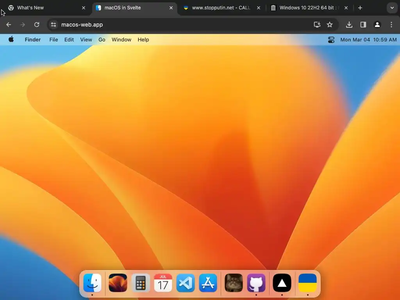Open the Edit menu
This screenshot has width=400, height=300.
(69, 39)
